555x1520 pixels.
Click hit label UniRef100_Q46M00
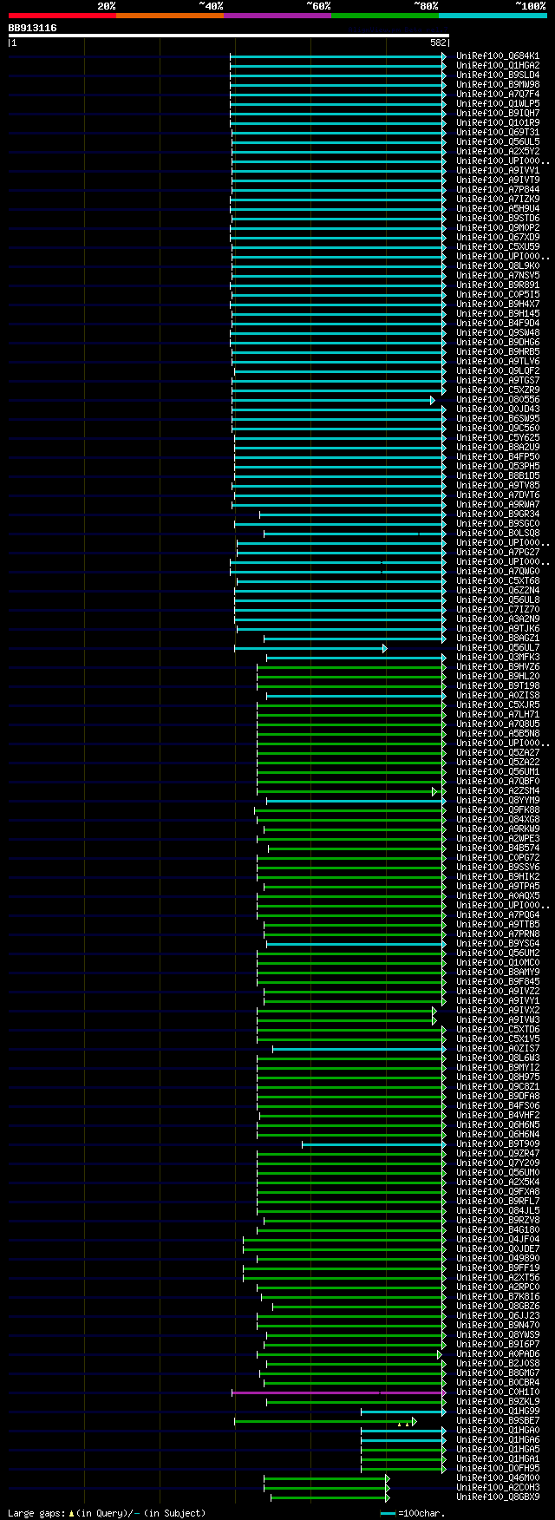(498, 1478)
